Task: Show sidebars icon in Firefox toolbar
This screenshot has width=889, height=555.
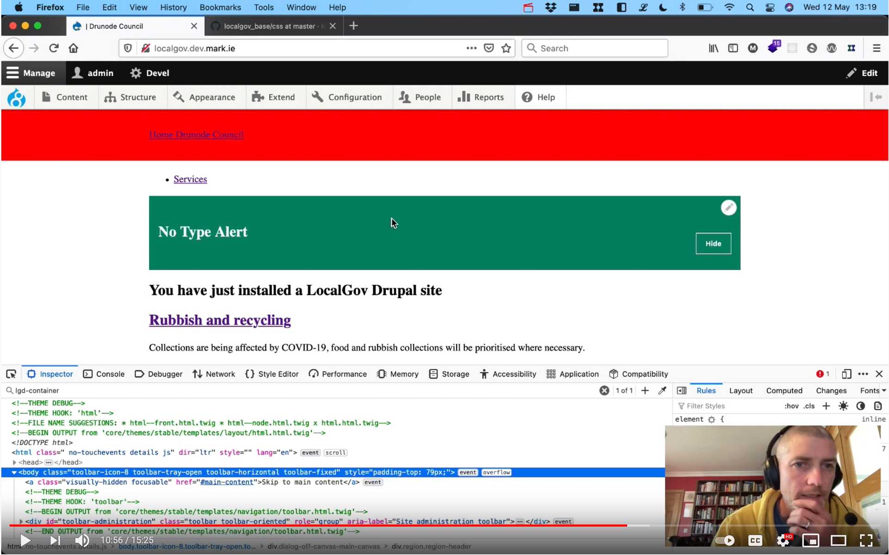Action: click(x=733, y=48)
